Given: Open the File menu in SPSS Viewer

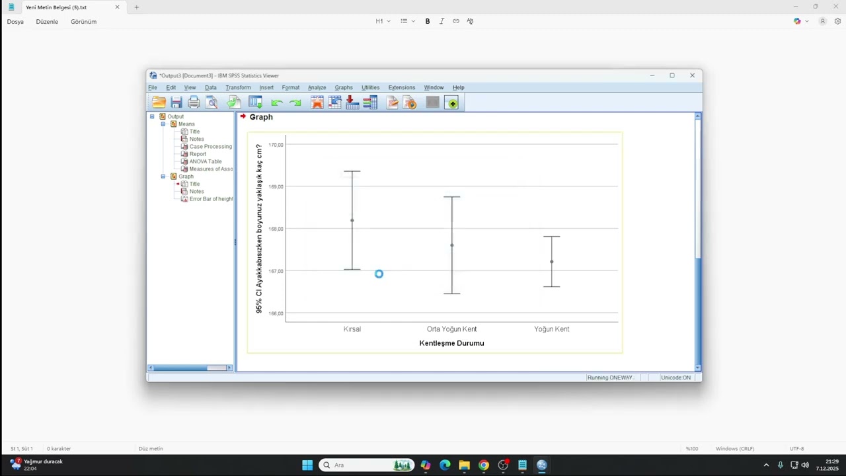Looking at the screenshot, I should click(x=153, y=87).
